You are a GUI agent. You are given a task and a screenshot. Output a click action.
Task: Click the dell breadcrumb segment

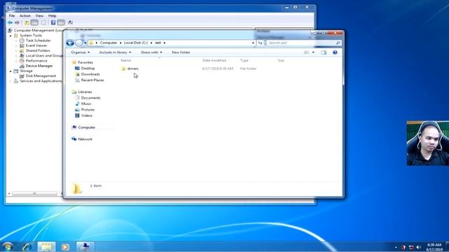158,43
